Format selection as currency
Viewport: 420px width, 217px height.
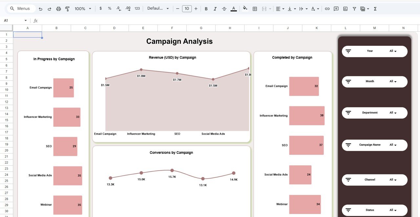pyautogui.click(x=101, y=9)
